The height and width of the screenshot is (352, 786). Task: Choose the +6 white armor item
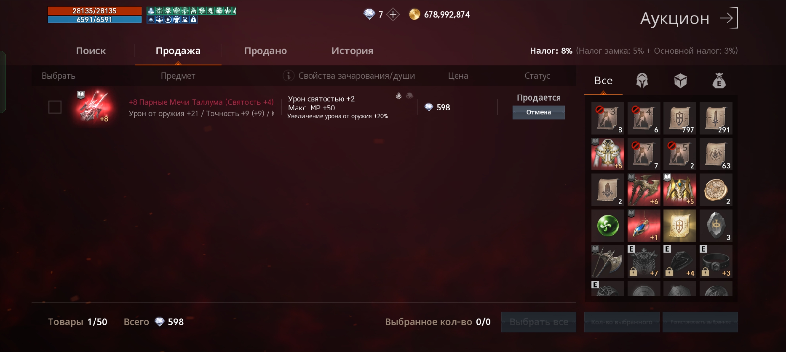pos(608,154)
